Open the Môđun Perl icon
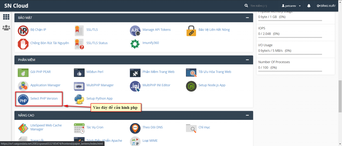 coord(79,73)
